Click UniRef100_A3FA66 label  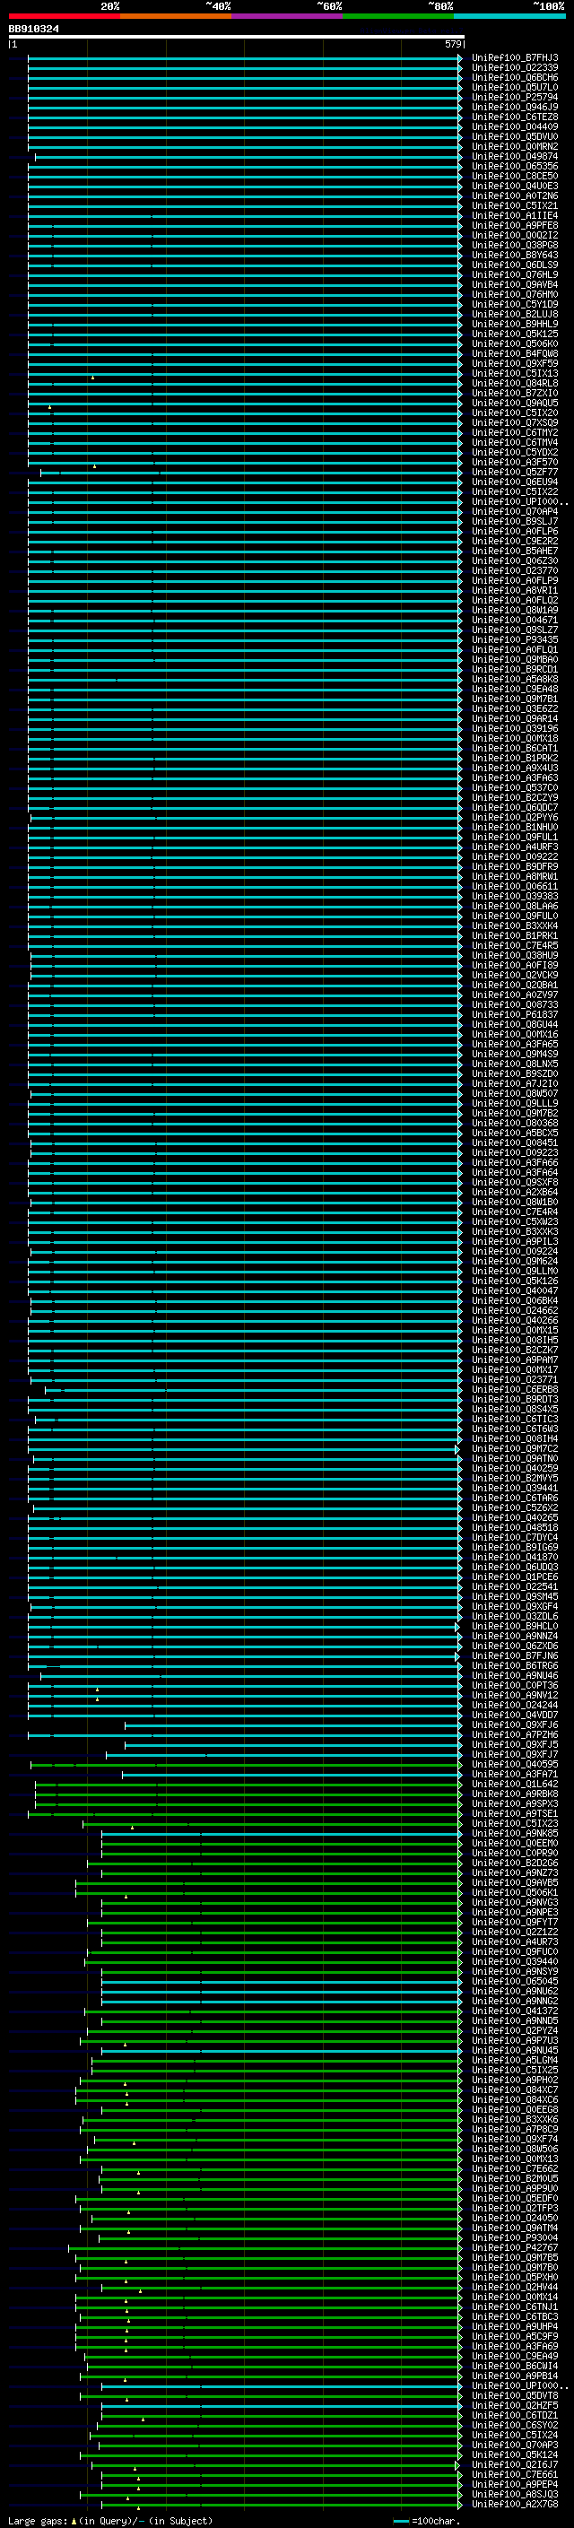tap(515, 1163)
